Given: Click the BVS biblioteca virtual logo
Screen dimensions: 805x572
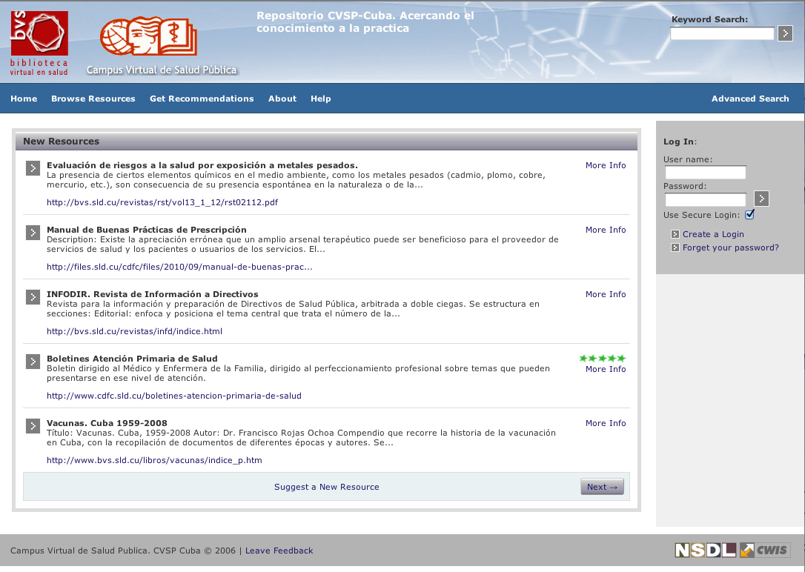Looking at the screenshot, I should tap(39, 43).
